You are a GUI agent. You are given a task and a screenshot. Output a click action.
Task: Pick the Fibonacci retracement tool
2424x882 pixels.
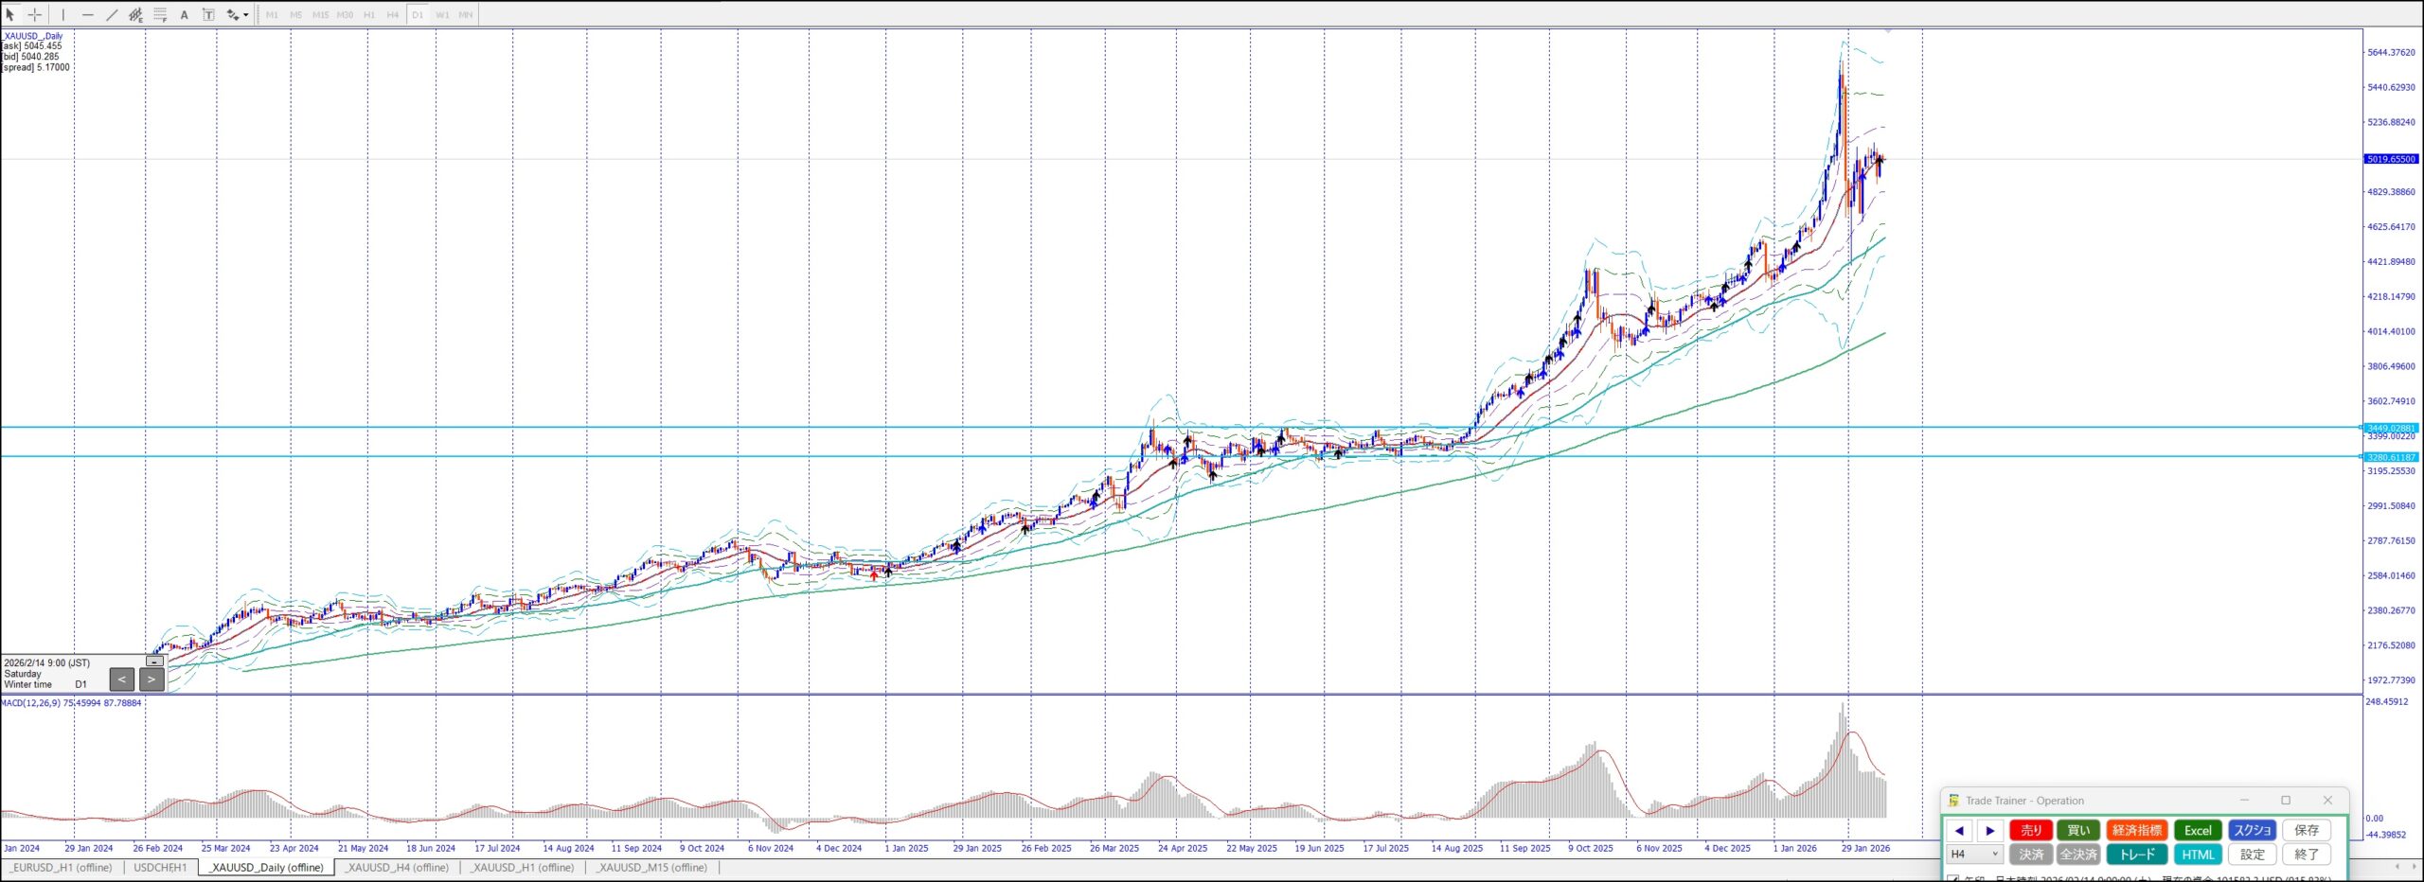160,14
